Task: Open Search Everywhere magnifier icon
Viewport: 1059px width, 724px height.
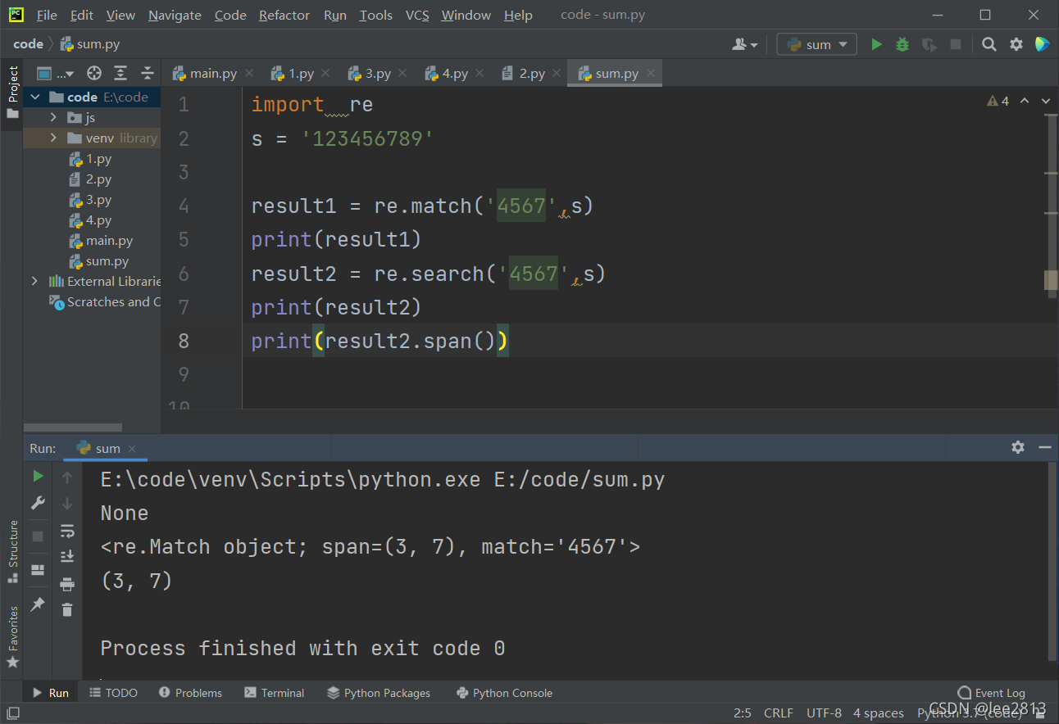Action: (989, 44)
